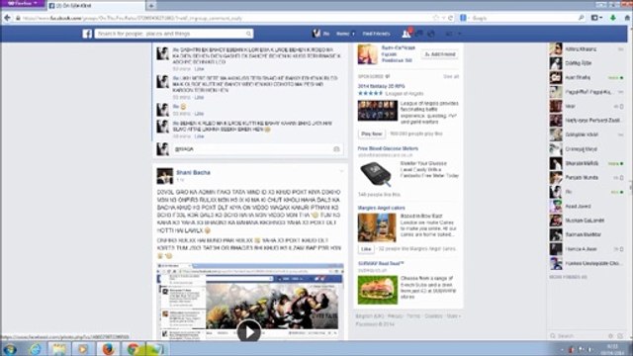This screenshot has height=356, width=633.
Task: Like the Margies Angel cakes page
Action: [x=366, y=249]
